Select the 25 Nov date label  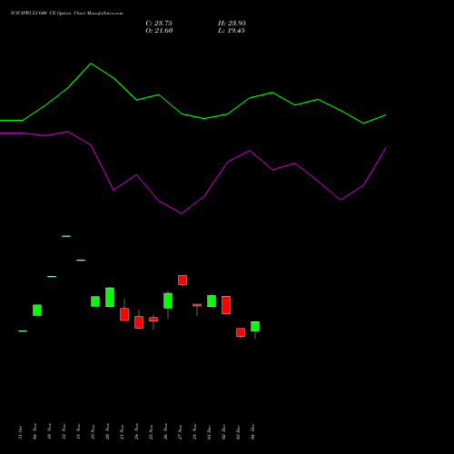point(151,432)
